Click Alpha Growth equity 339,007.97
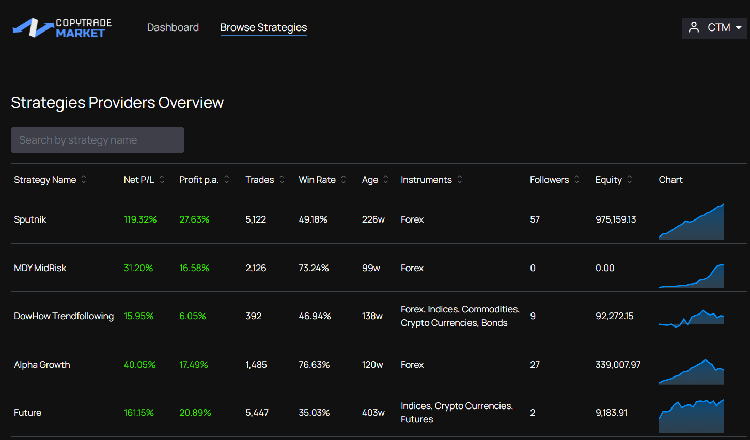 618,365
